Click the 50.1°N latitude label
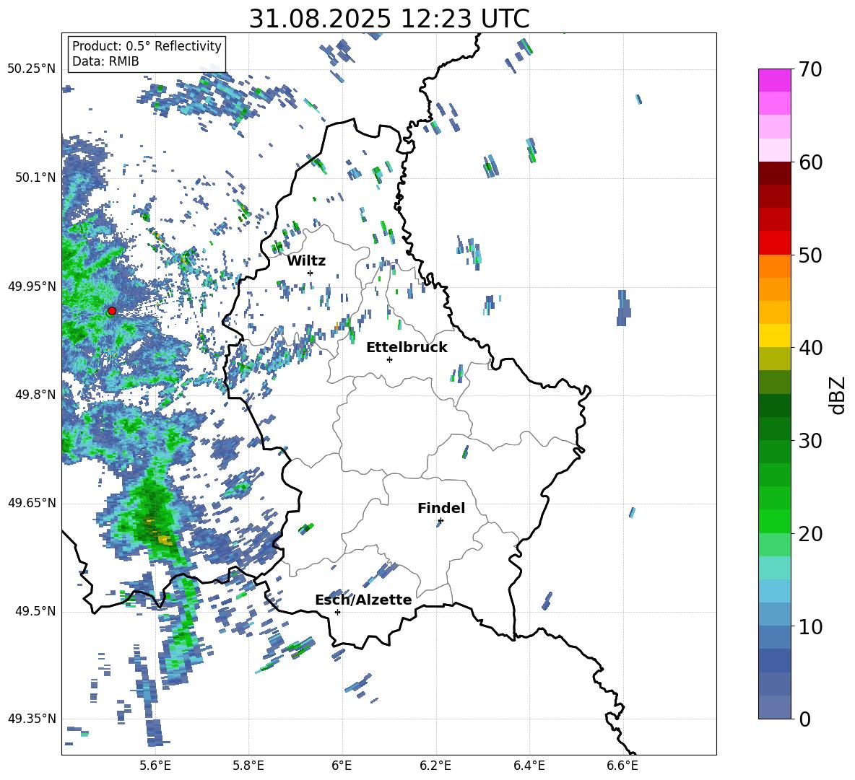 35,178
